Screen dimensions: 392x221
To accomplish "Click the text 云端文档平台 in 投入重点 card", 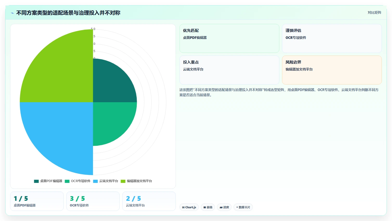I will click(x=193, y=69).
